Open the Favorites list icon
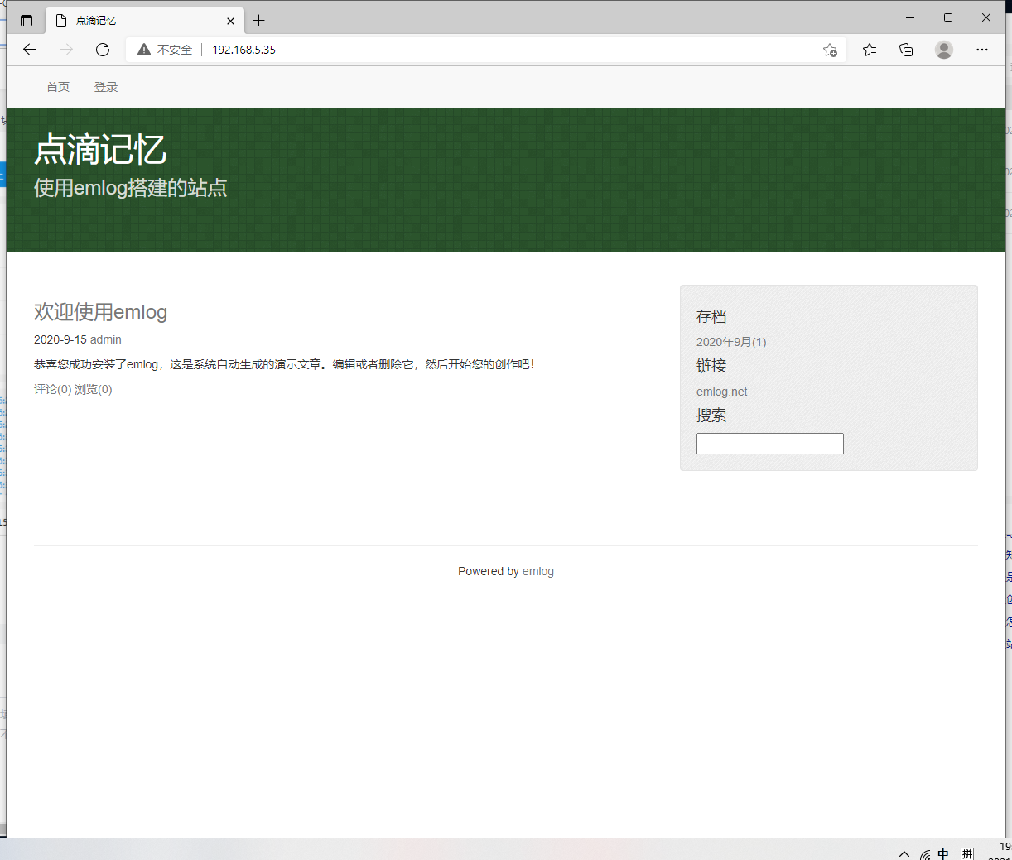This screenshot has width=1012, height=860. click(870, 50)
